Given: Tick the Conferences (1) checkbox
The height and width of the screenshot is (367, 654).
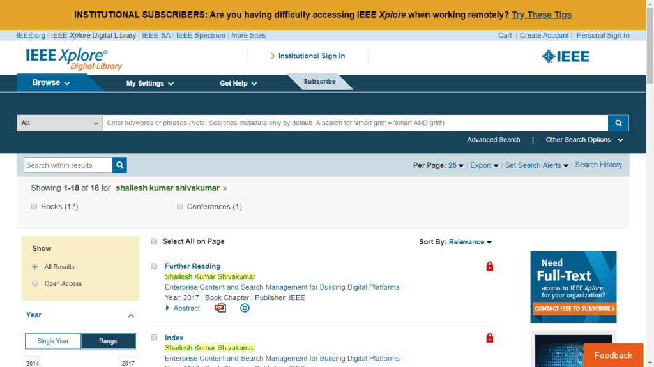Looking at the screenshot, I should [x=180, y=207].
